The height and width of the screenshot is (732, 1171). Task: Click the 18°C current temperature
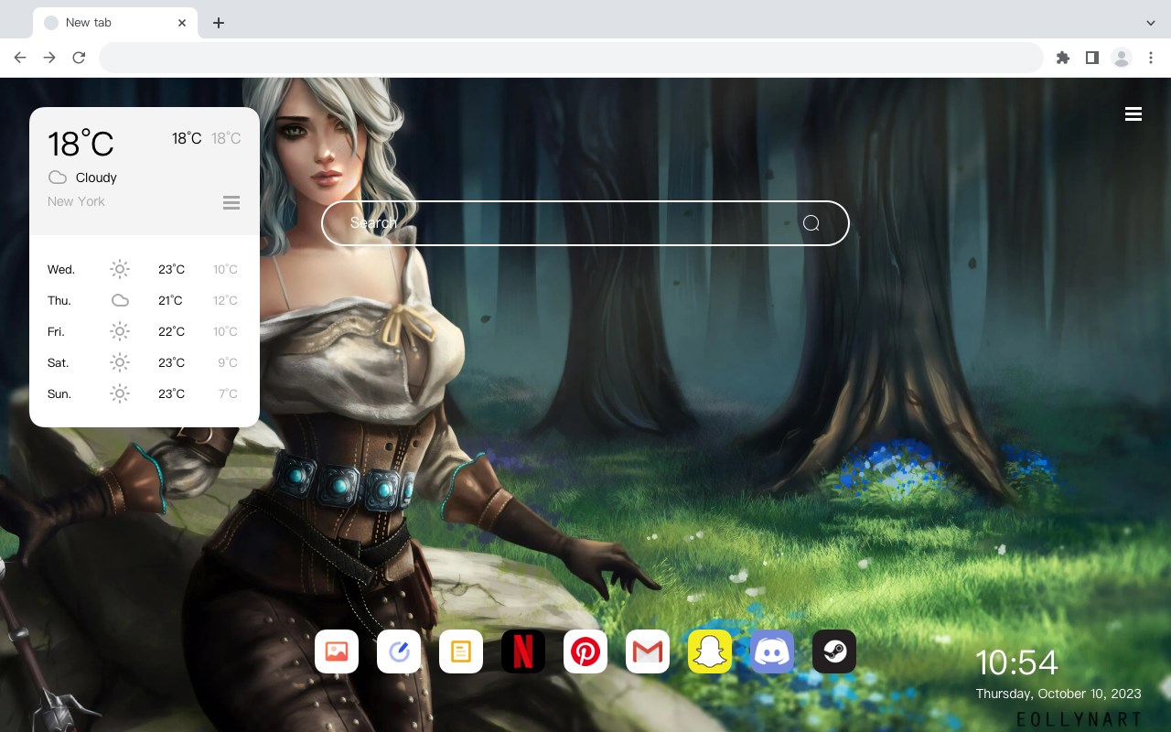pyautogui.click(x=81, y=144)
